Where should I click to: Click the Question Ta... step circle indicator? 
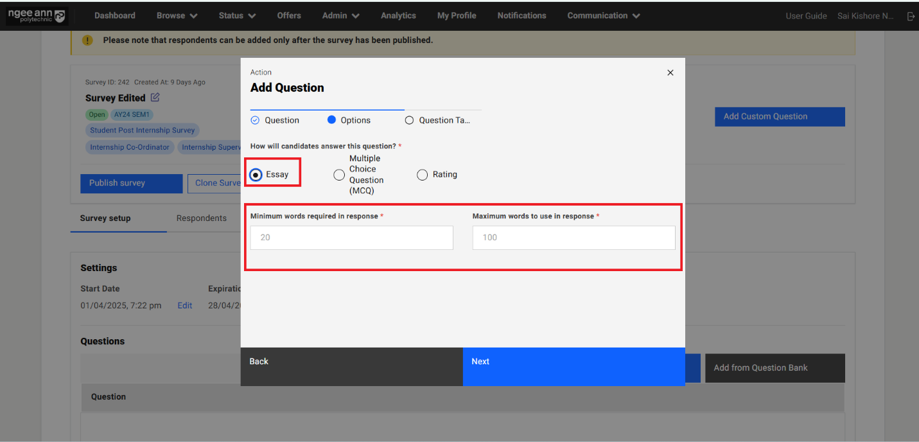pos(409,119)
